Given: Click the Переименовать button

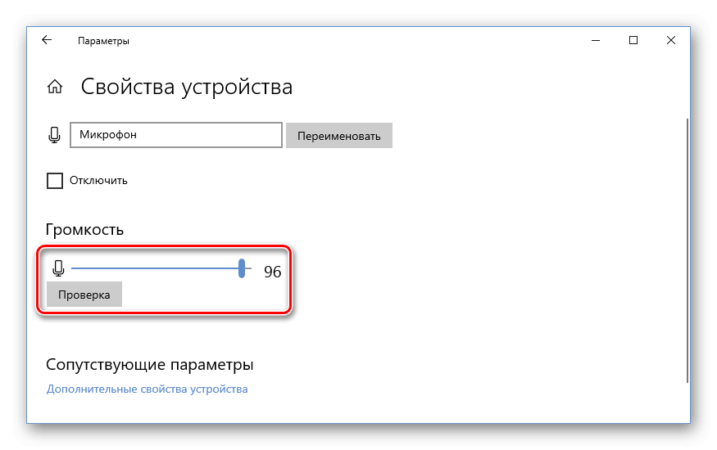Looking at the screenshot, I should pyautogui.click(x=339, y=136).
